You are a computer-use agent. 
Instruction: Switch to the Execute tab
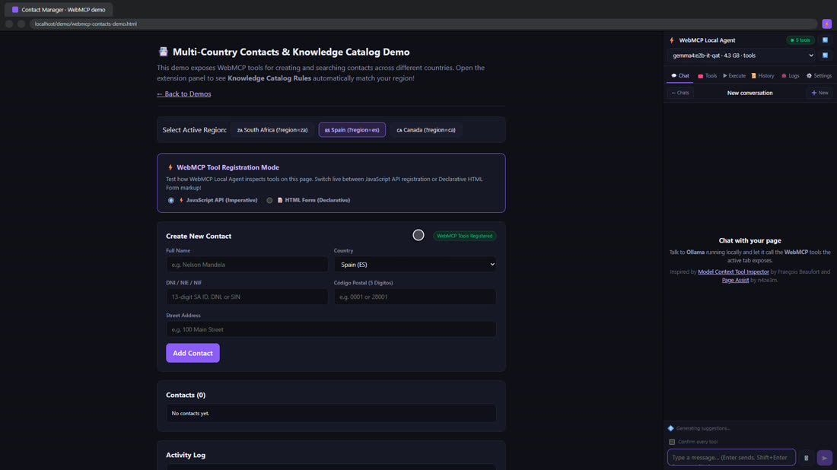734,76
